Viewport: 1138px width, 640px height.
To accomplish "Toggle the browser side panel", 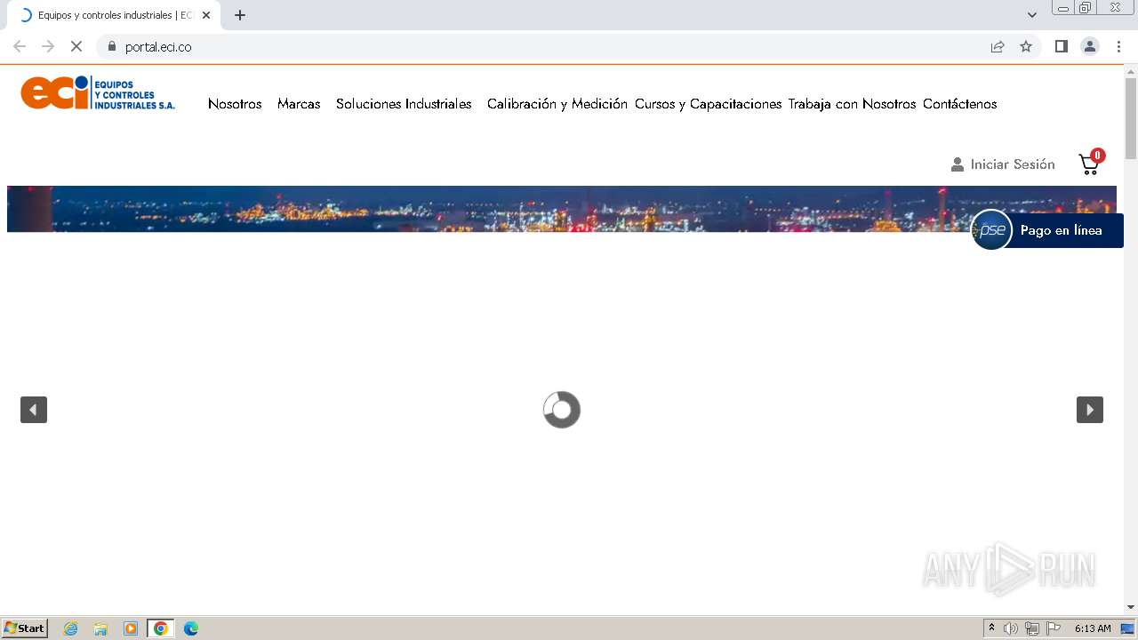I will (1061, 46).
